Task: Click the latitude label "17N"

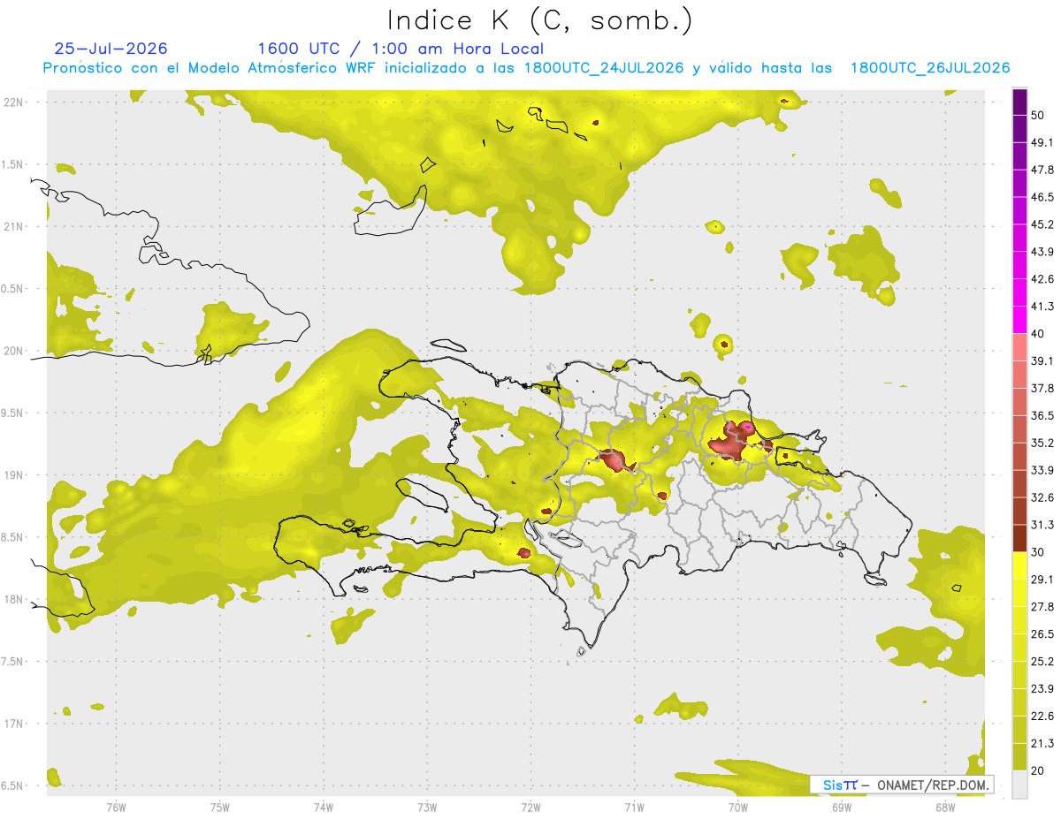Action: click(14, 724)
